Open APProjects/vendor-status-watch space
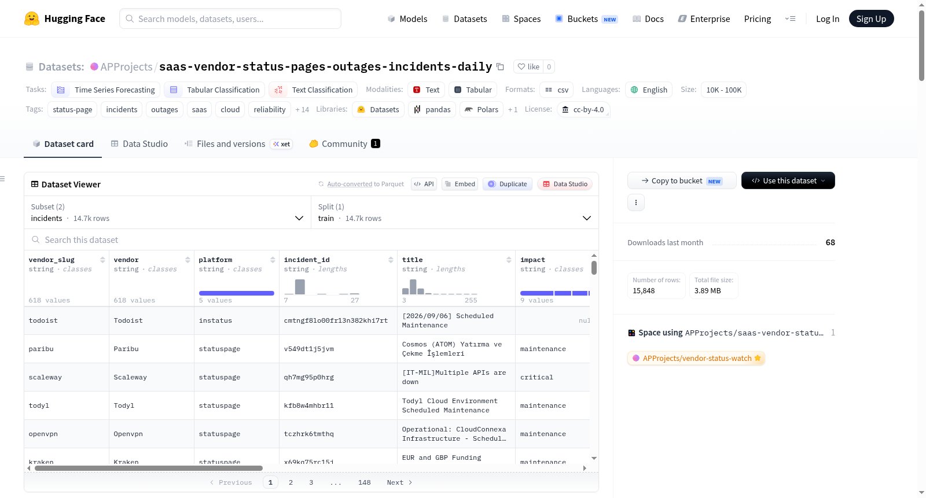 [x=696, y=358]
